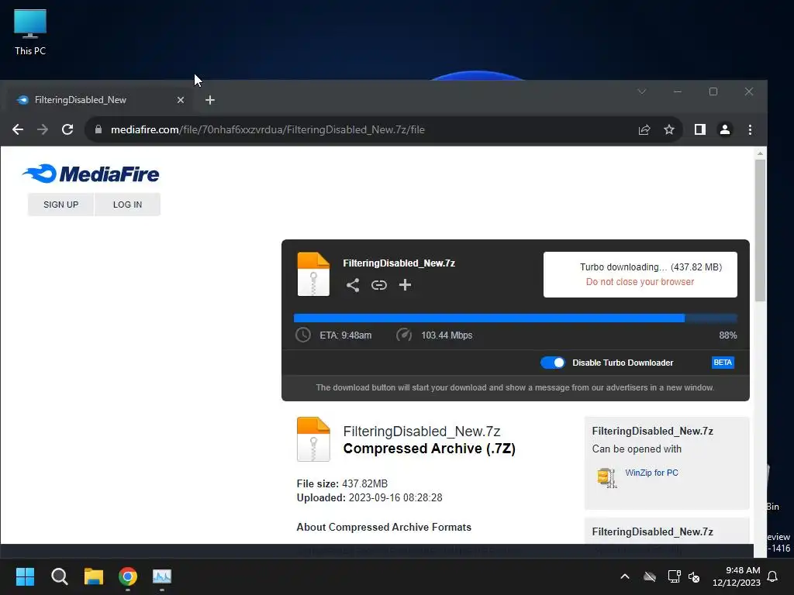The height and width of the screenshot is (595, 794).
Task: Show hidden system tray icons
Action: click(x=625, y=576)
